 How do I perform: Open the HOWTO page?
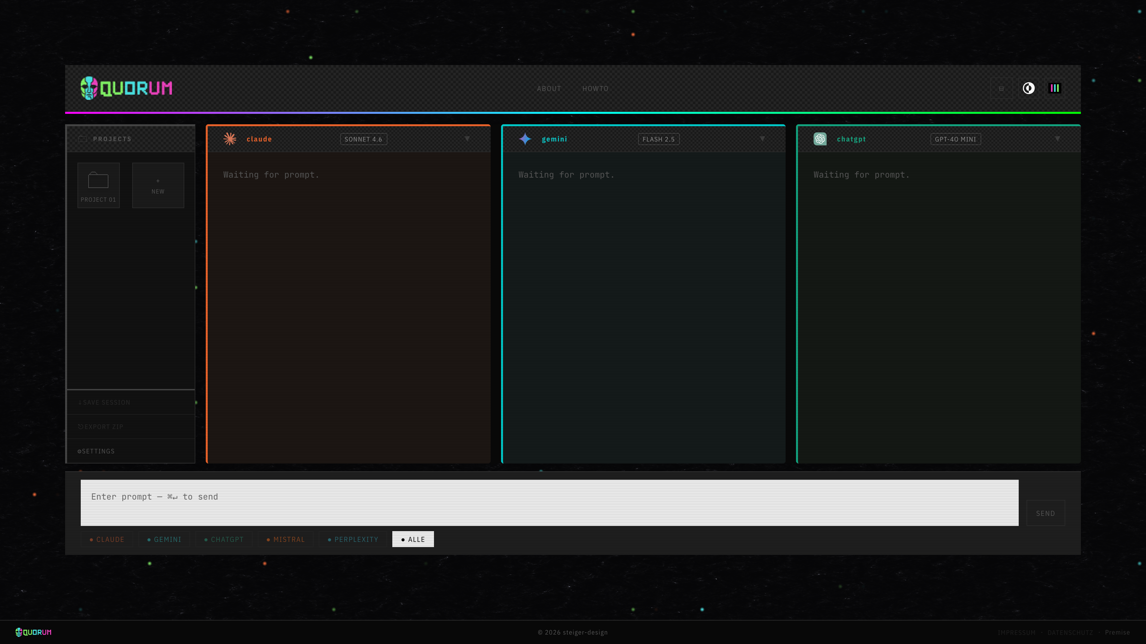point(595,88)
